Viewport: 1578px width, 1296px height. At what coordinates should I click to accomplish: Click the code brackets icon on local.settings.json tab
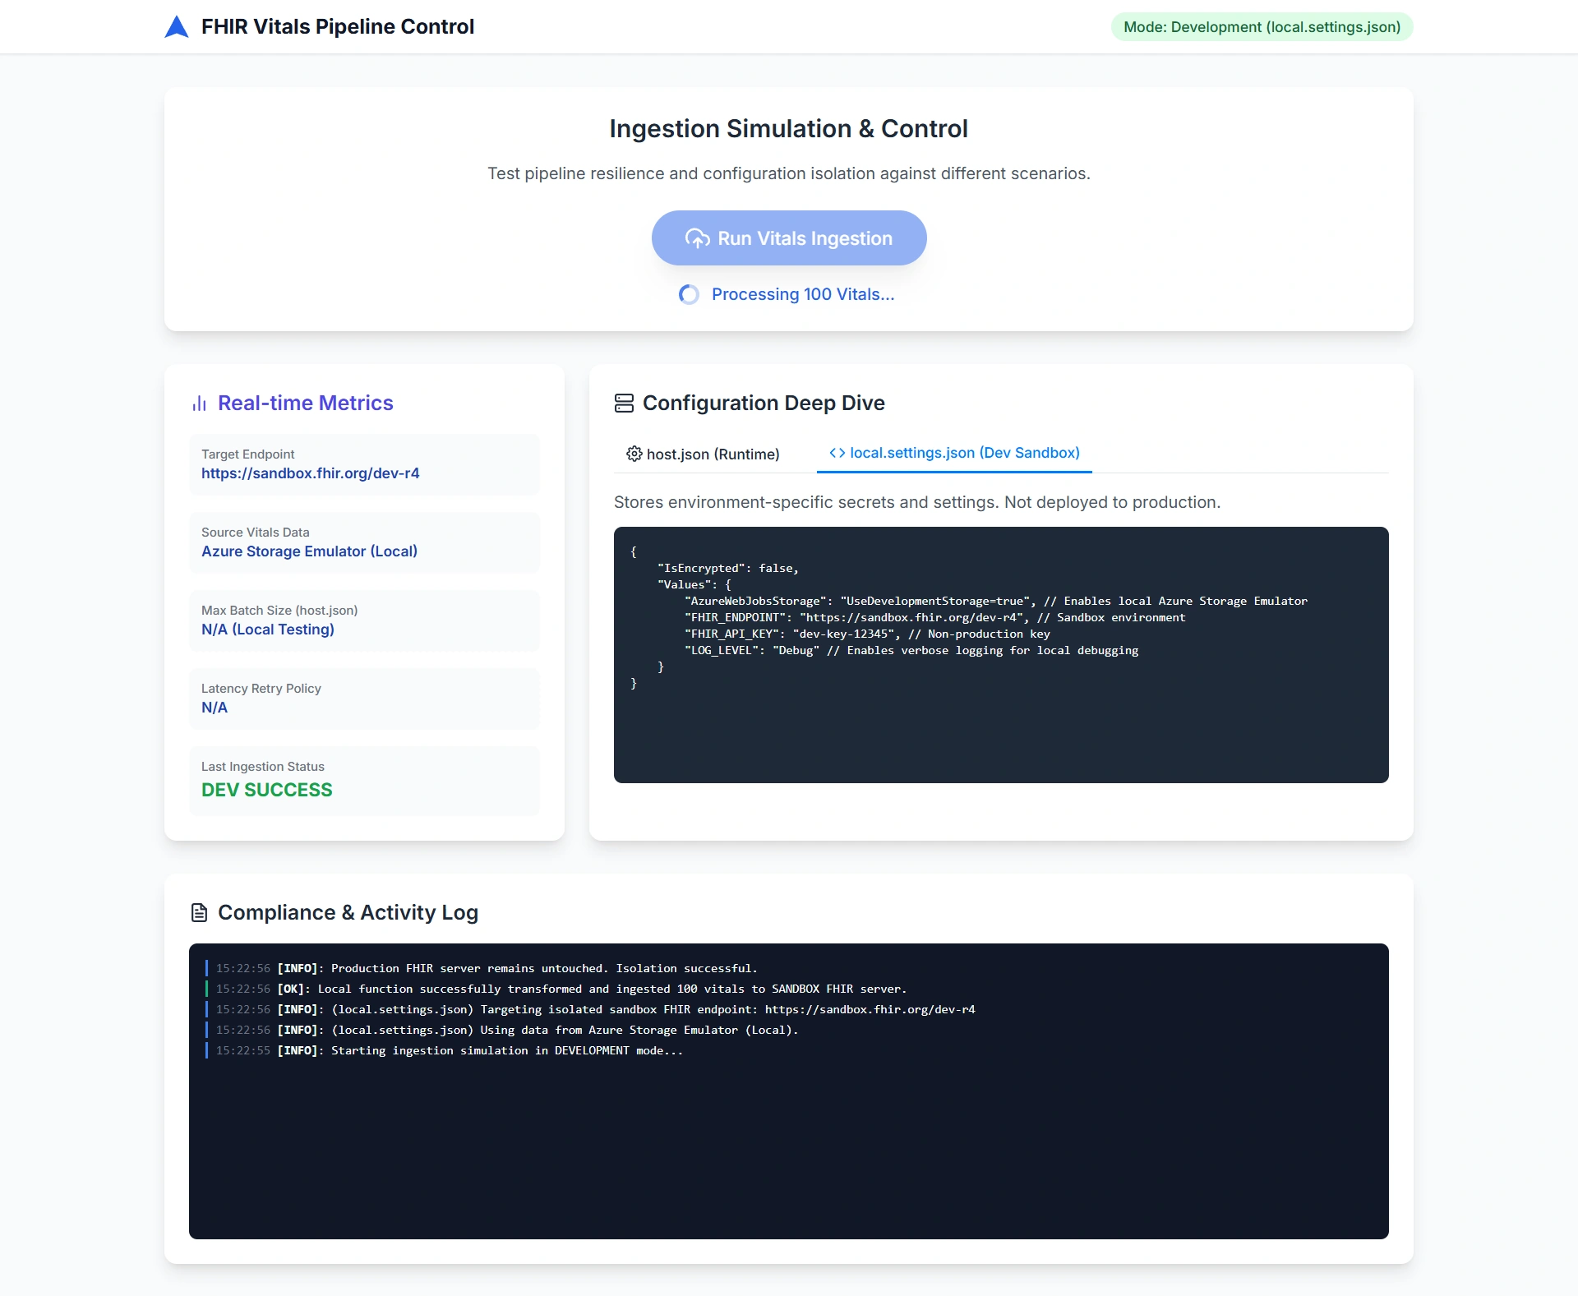837,453
